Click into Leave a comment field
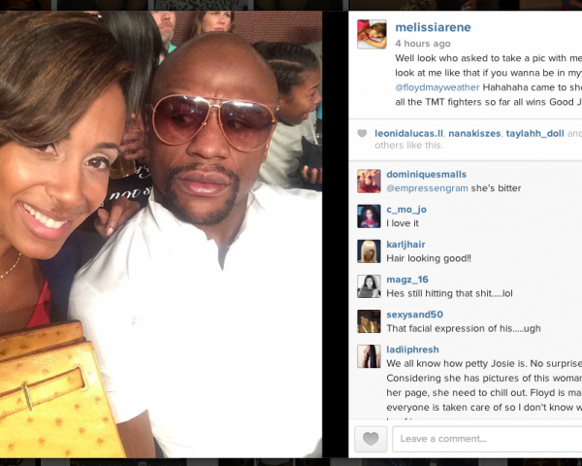Screen dimensions: 582x466 tap(487, 439)
